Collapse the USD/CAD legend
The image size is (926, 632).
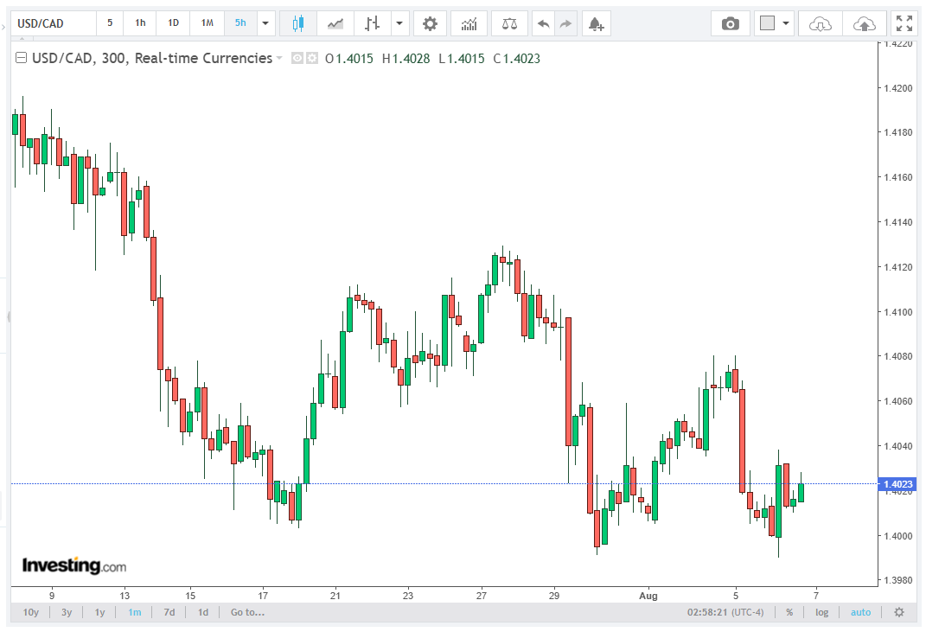22,58
